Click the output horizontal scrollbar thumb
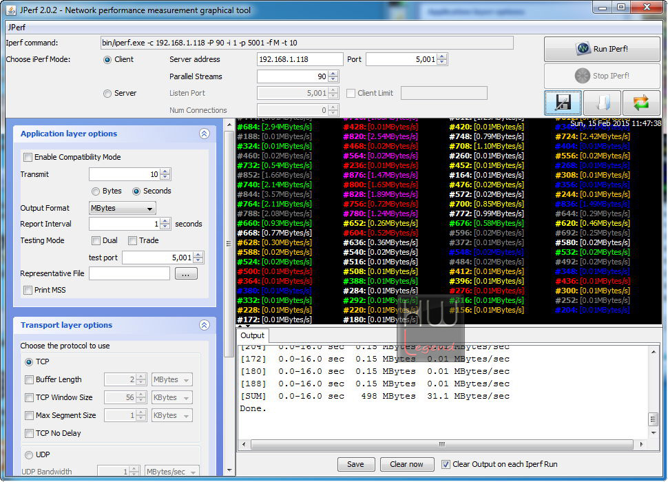 click(442, 445)
